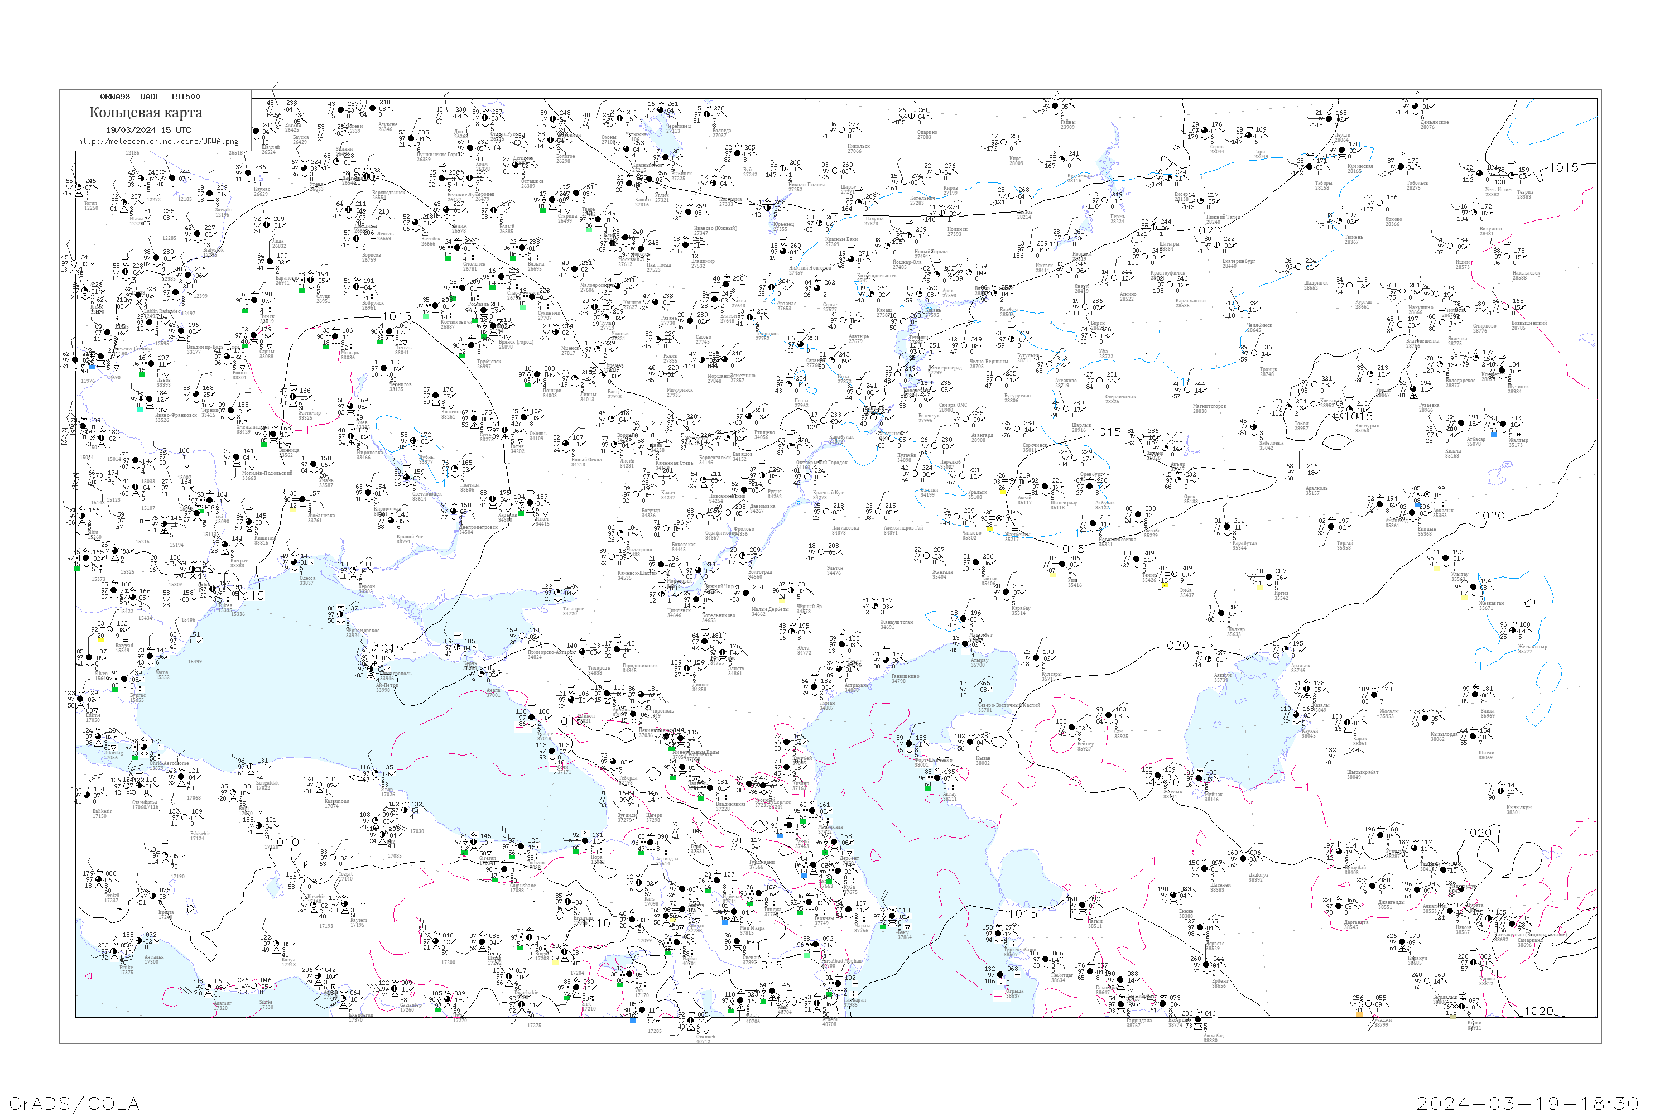Open the meteocenter.net URWA.png link

click(x=157, y=141)
